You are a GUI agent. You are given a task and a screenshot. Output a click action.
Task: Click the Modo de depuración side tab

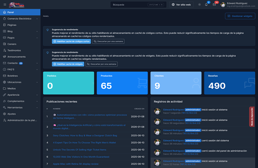[252, 117]
